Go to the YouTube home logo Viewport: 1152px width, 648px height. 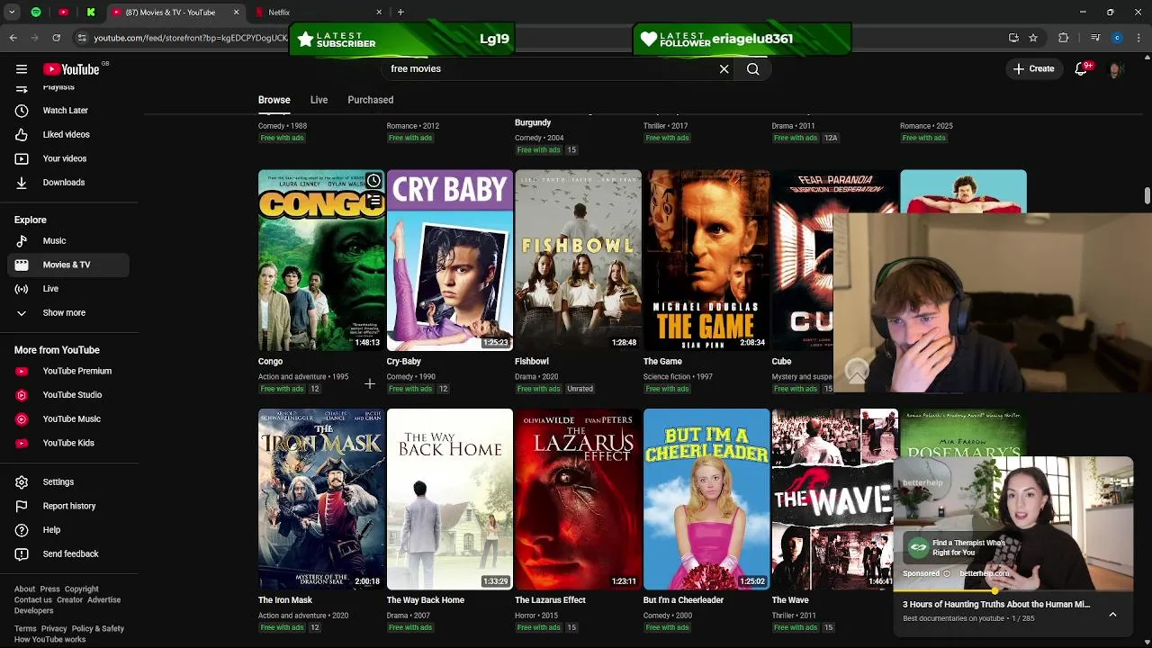tap(72, 69)
